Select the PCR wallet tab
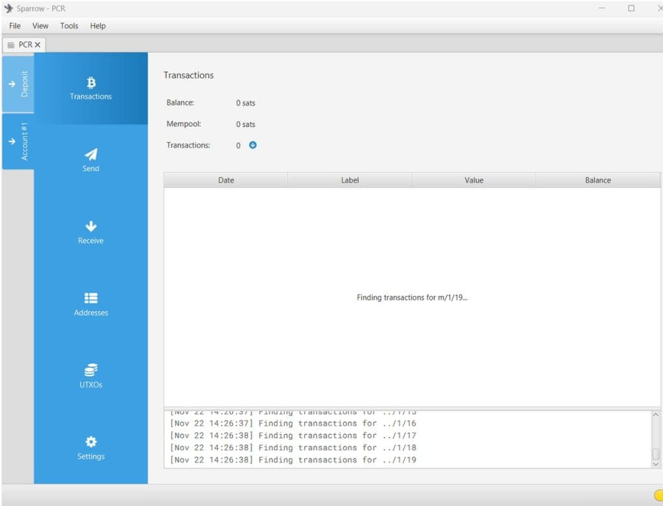This screenshot has height=506, width=663. (23, 45)
